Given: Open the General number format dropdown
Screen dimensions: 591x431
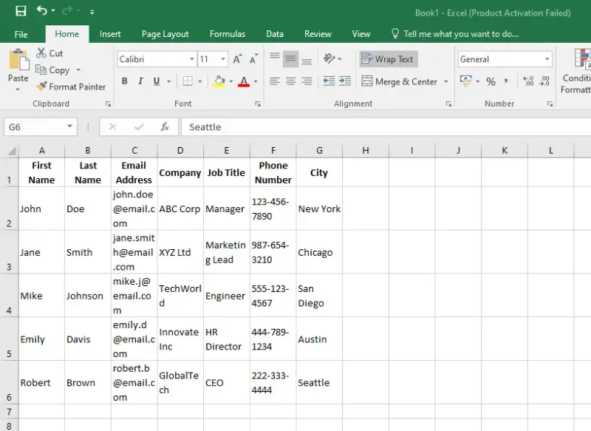Looking at the screenshot, I should click(x=547, y=59).
